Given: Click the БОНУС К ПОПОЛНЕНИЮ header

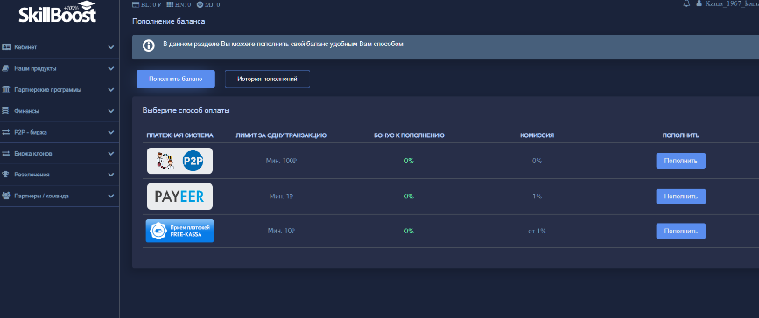Looking at the screenshot, I should pyautogui.click(x=409, y=135).
